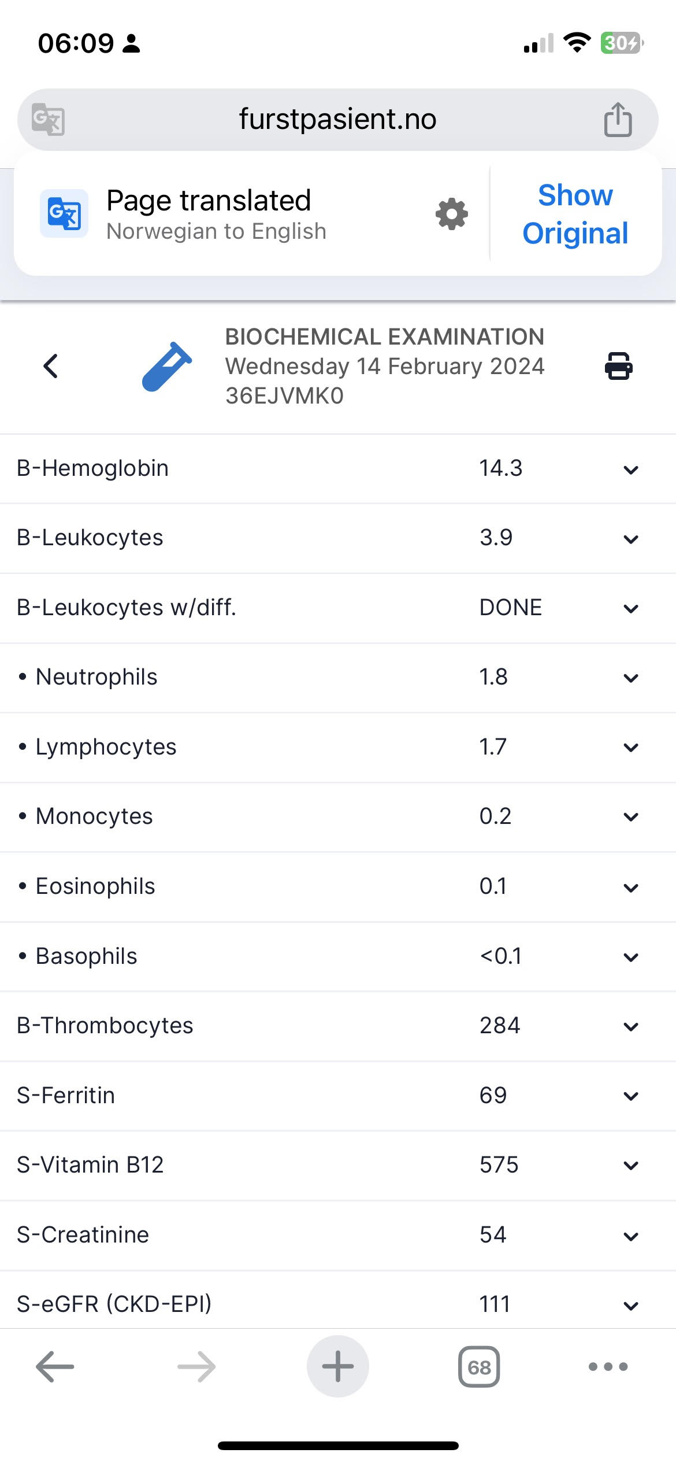
Task: Expand the S-Ferritin result details
Action: pyautogui.click(x=631, y=1096)
